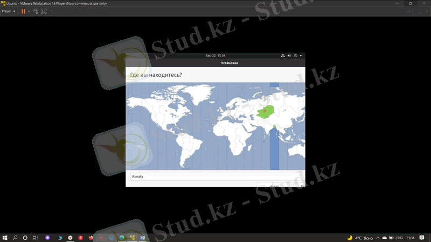Launch Alice assistant purple taskbar icon
431x242 pixels.
tap(47, 238)
